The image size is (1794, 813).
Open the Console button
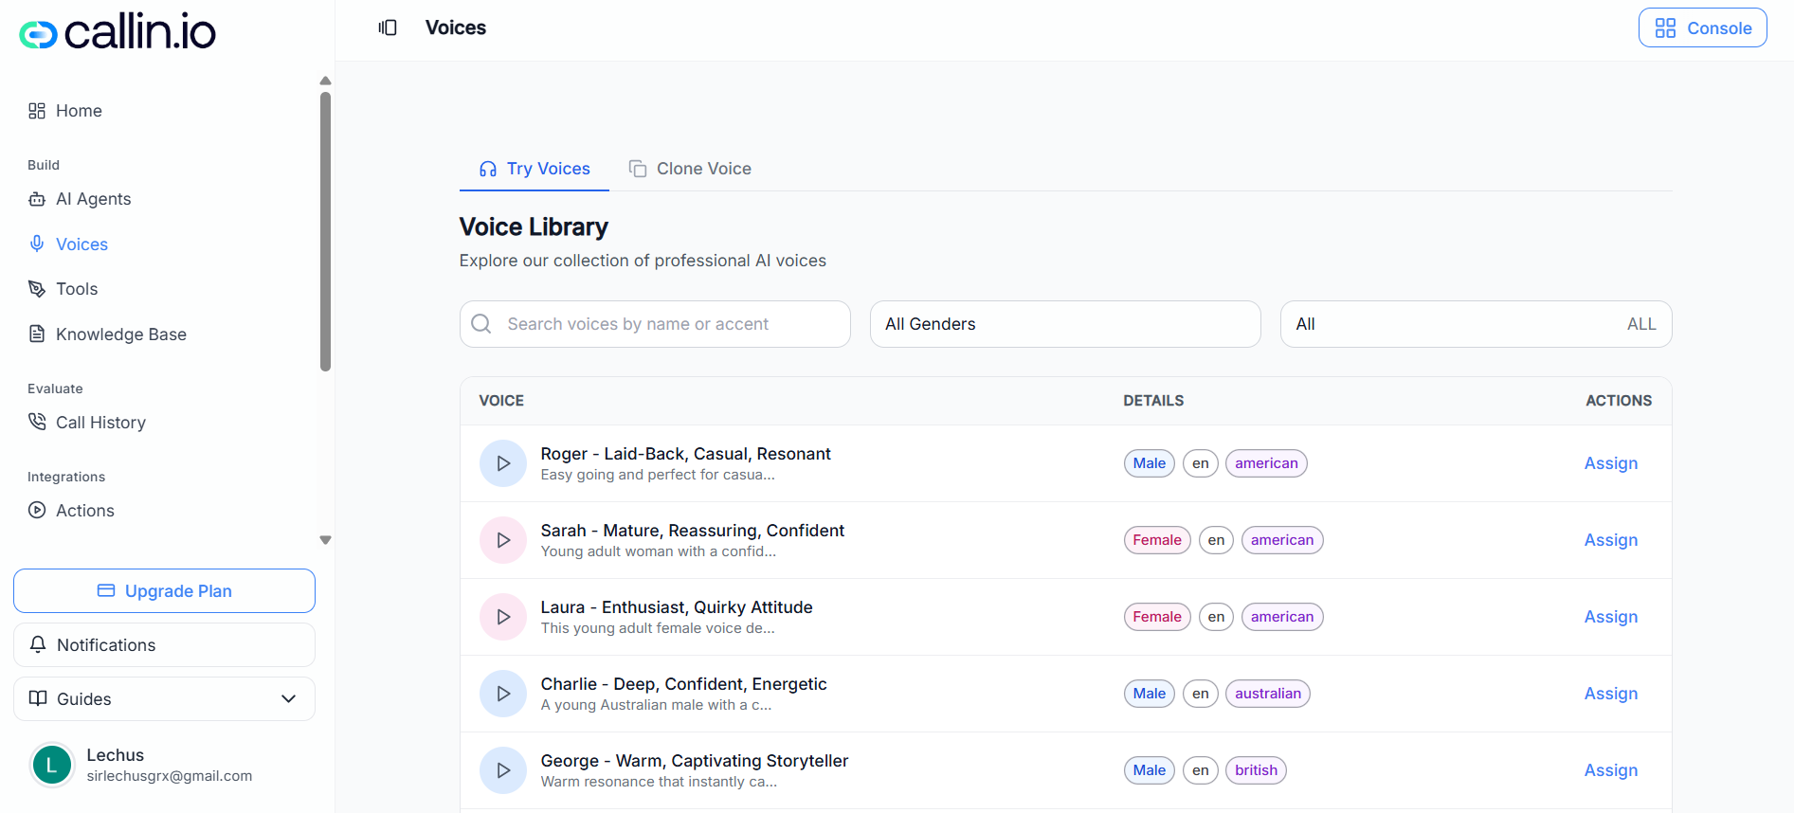(x=1702, y=27)
